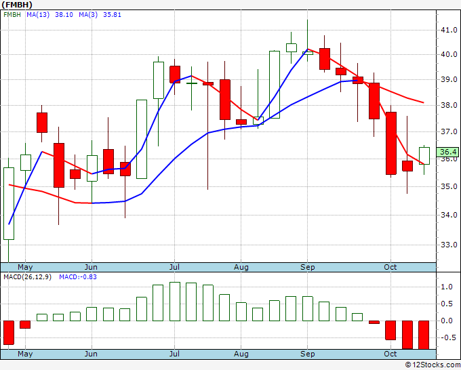Click the 41.0 price axis label
The height and width of the screenshot is (370, 461).
(x=449, y=30)
